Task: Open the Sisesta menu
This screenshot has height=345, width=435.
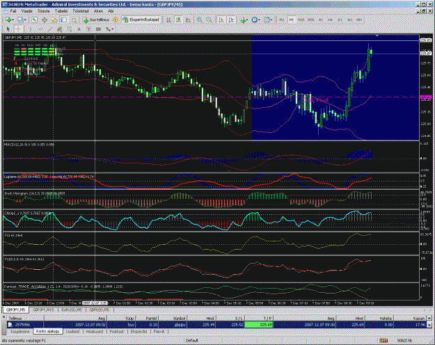Action: (x=44, y=11)
